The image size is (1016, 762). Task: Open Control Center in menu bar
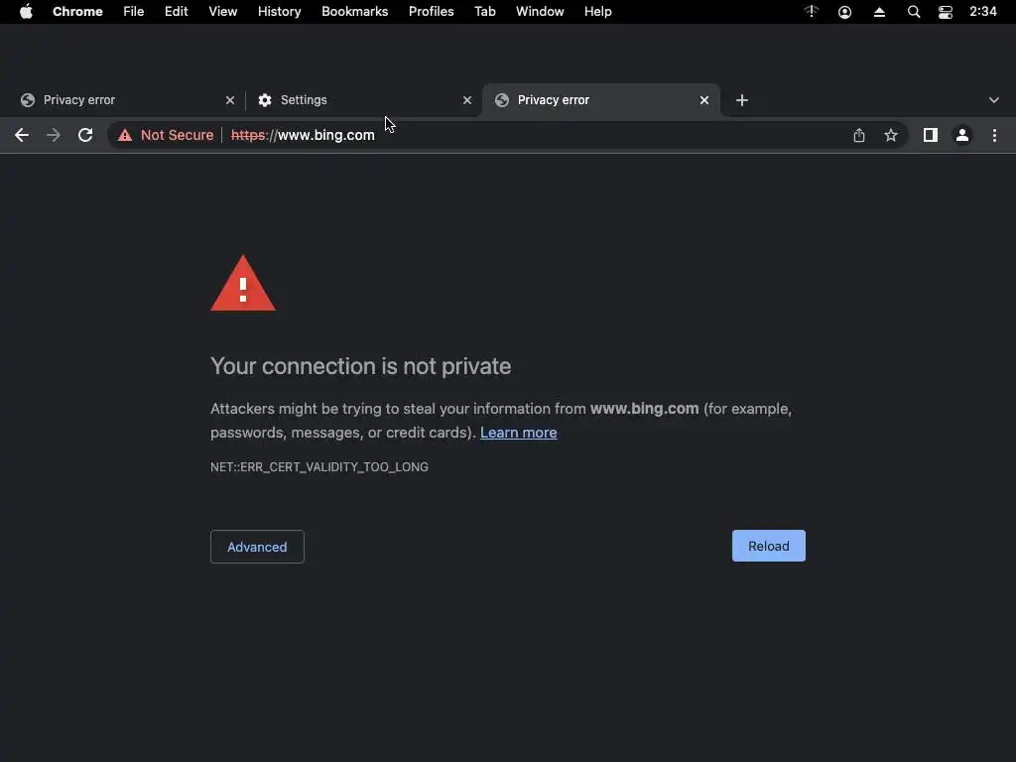click(x=946, y=12)
